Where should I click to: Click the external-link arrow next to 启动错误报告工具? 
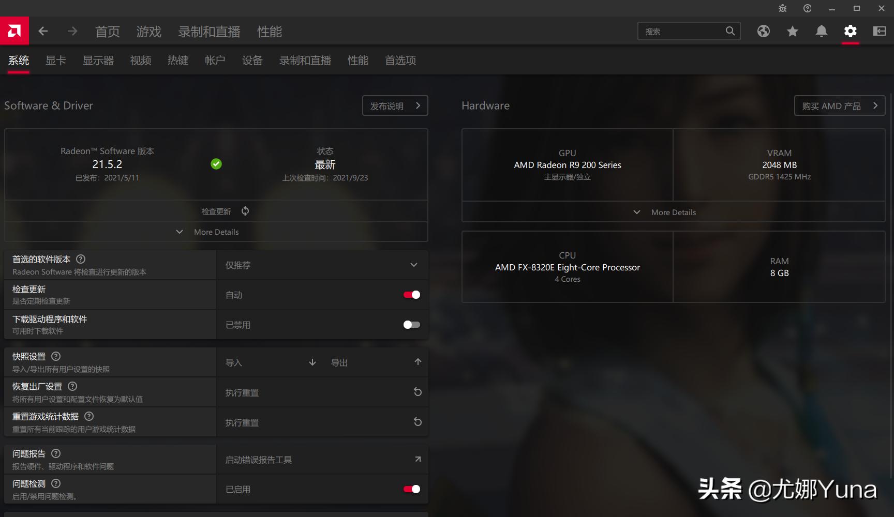pos(417,459)
